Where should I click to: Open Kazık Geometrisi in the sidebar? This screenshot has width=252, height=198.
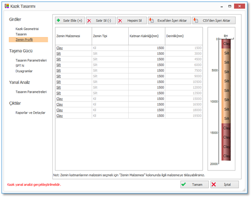coord(27,29)
